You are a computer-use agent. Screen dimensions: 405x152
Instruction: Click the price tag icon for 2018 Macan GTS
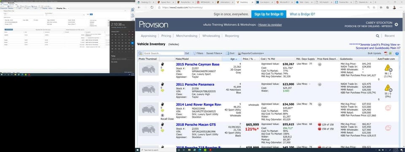click(x=162, y=125)
